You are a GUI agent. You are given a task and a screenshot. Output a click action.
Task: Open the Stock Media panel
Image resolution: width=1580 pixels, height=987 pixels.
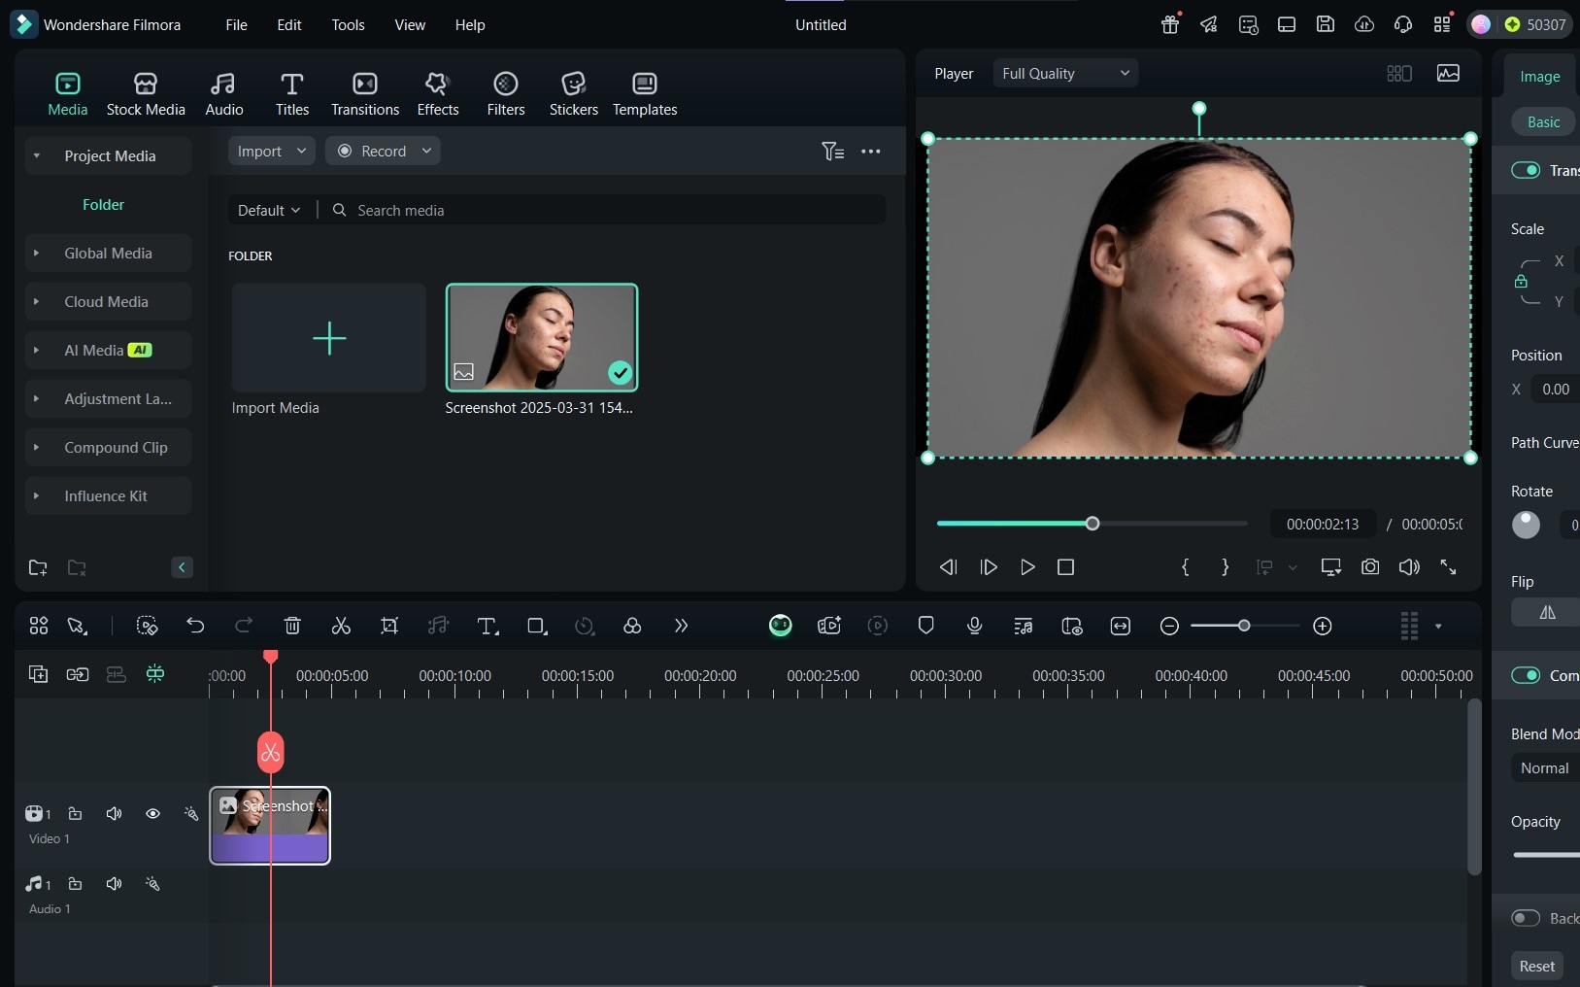click(146, 94)
